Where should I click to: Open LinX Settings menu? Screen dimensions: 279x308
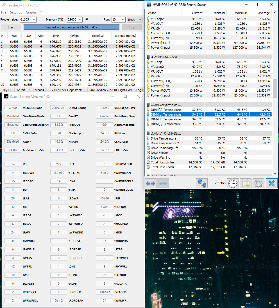[x=16, y=12]
